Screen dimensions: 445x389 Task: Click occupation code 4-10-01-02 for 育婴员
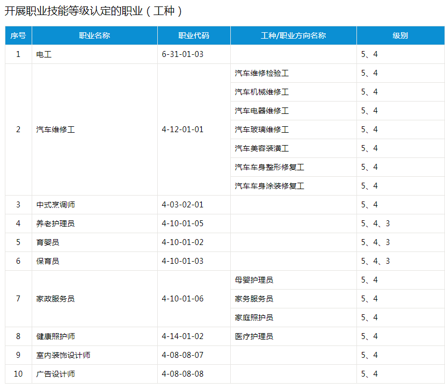[x=183, y=242]
